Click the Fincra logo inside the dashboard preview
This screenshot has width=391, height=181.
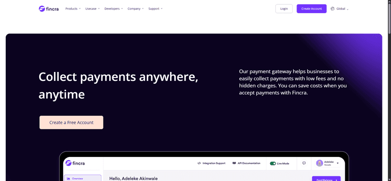(x=75, y=163)
